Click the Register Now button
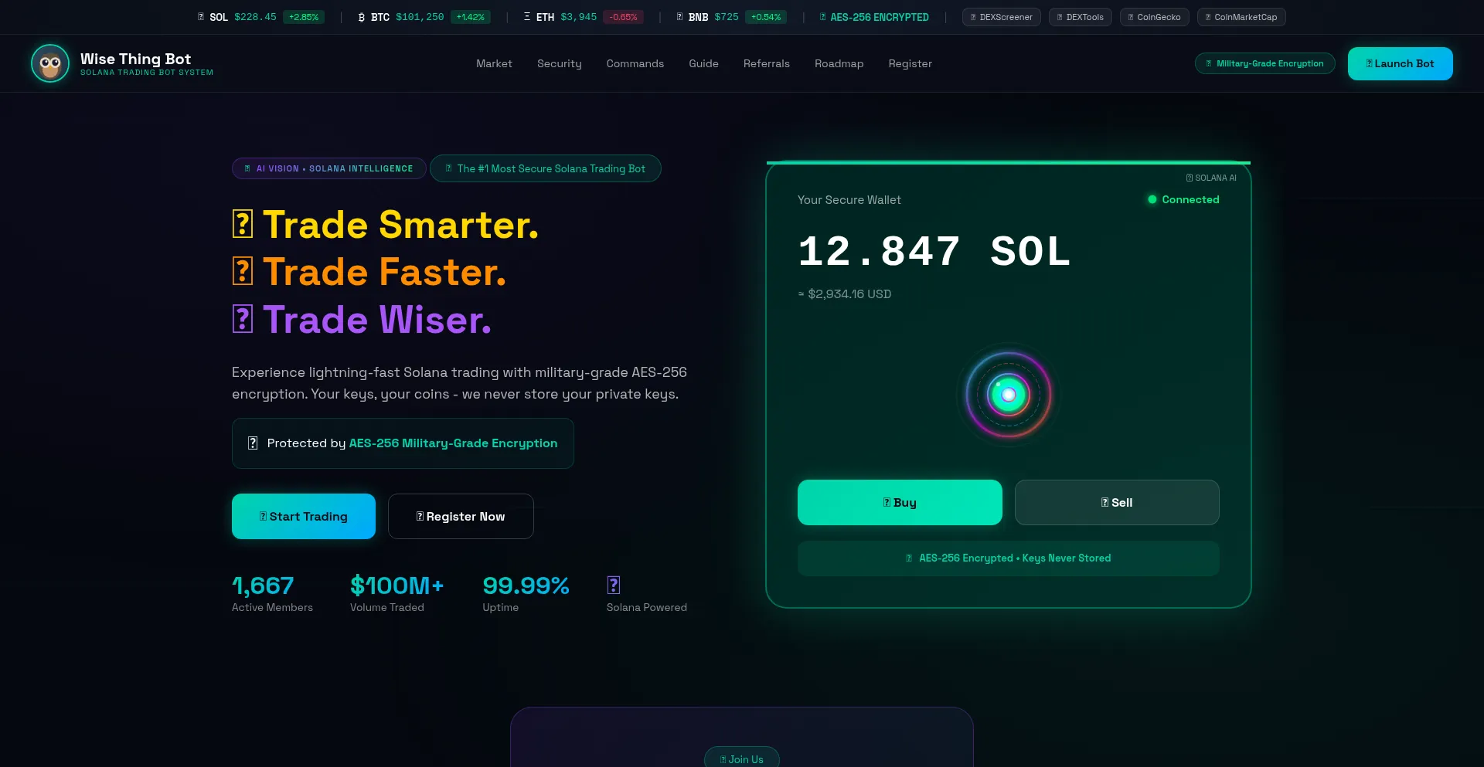The height and width of the screenshot is (767, 1484). coord(461,516)
